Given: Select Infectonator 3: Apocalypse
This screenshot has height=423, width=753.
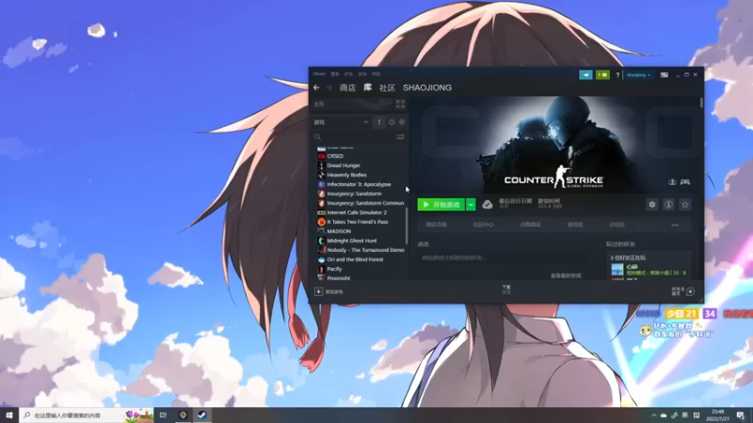Looking at the screenshot, I should pyautogui.click(x=360, y=184).
